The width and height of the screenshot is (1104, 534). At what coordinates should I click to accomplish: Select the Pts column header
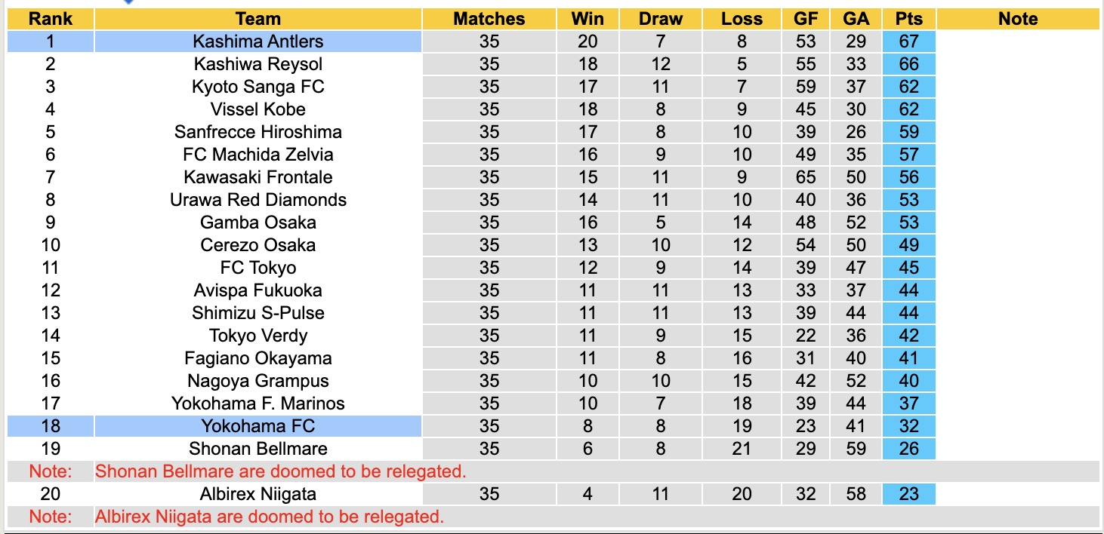point(908,19)
